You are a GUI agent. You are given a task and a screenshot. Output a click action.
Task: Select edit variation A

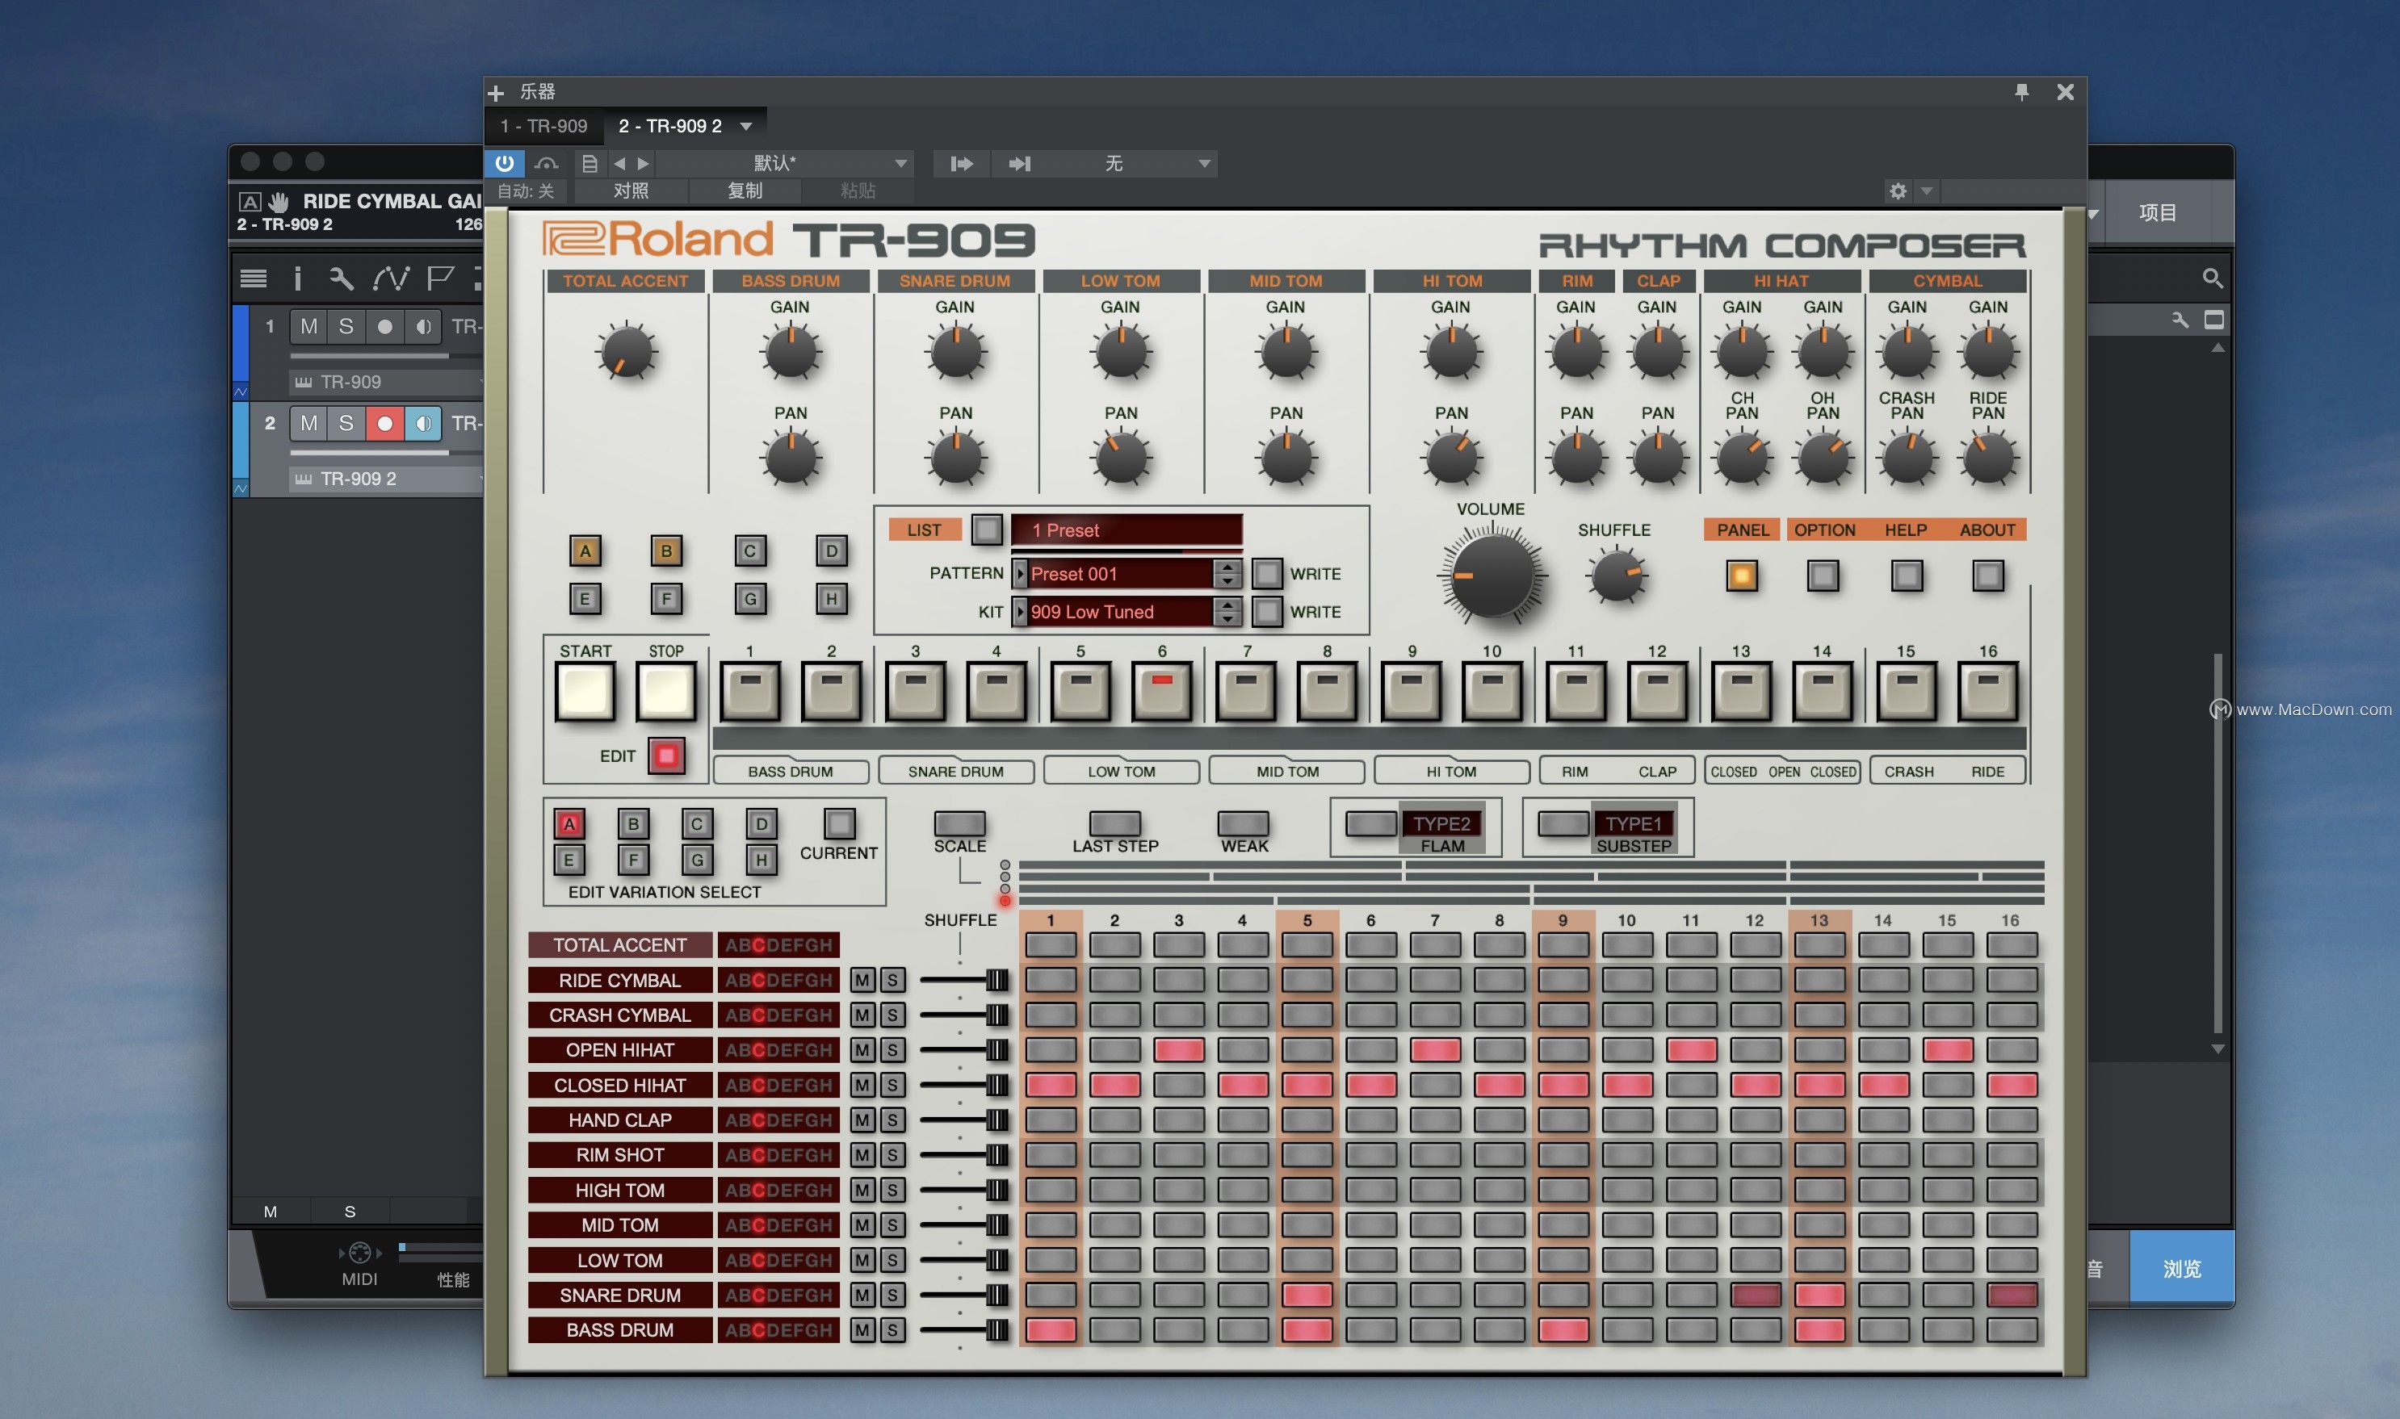[x=569, y=824]
